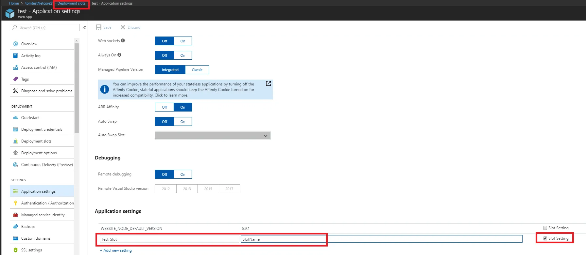Click Add new setting link
Screen dimensions: 586x255
click(116, 250)
